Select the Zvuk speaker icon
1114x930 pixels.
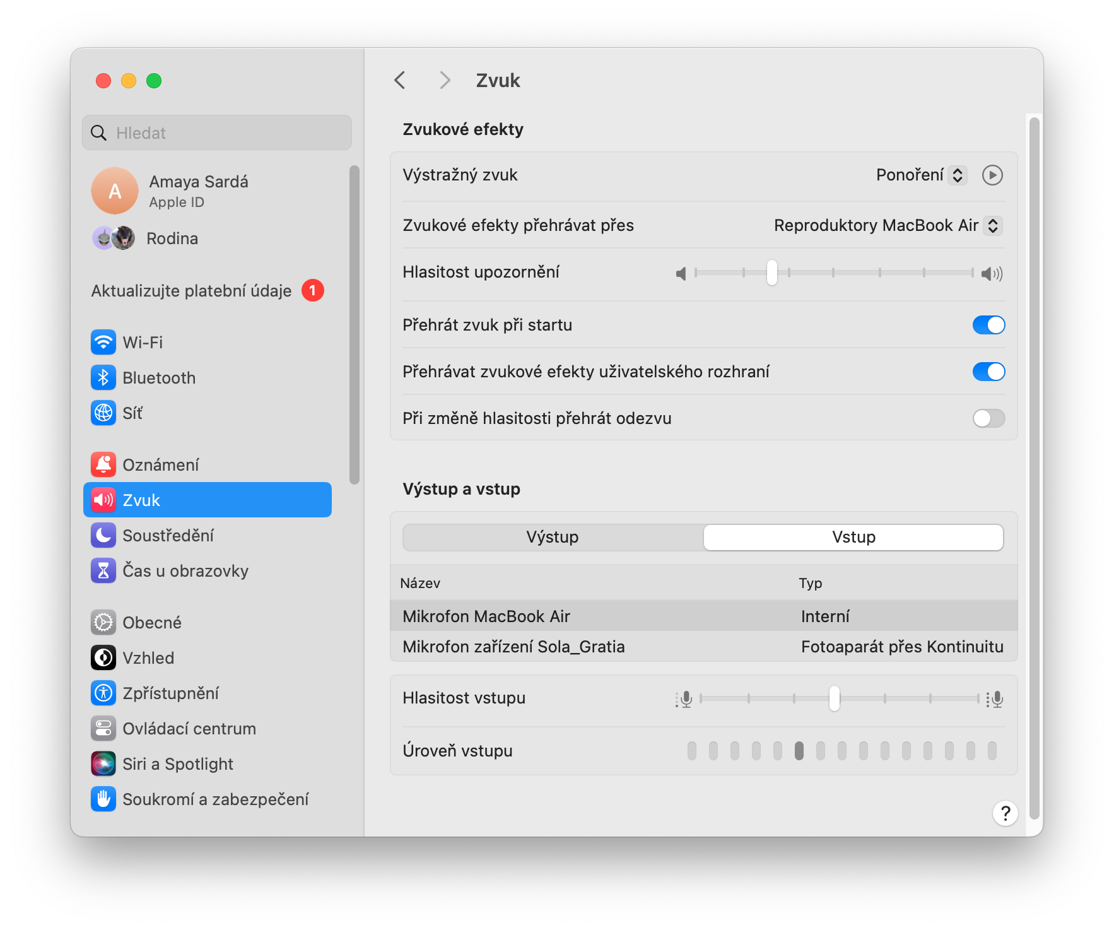pos(103,500)
